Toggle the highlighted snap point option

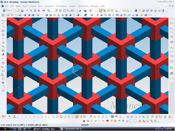click(77, 117)
